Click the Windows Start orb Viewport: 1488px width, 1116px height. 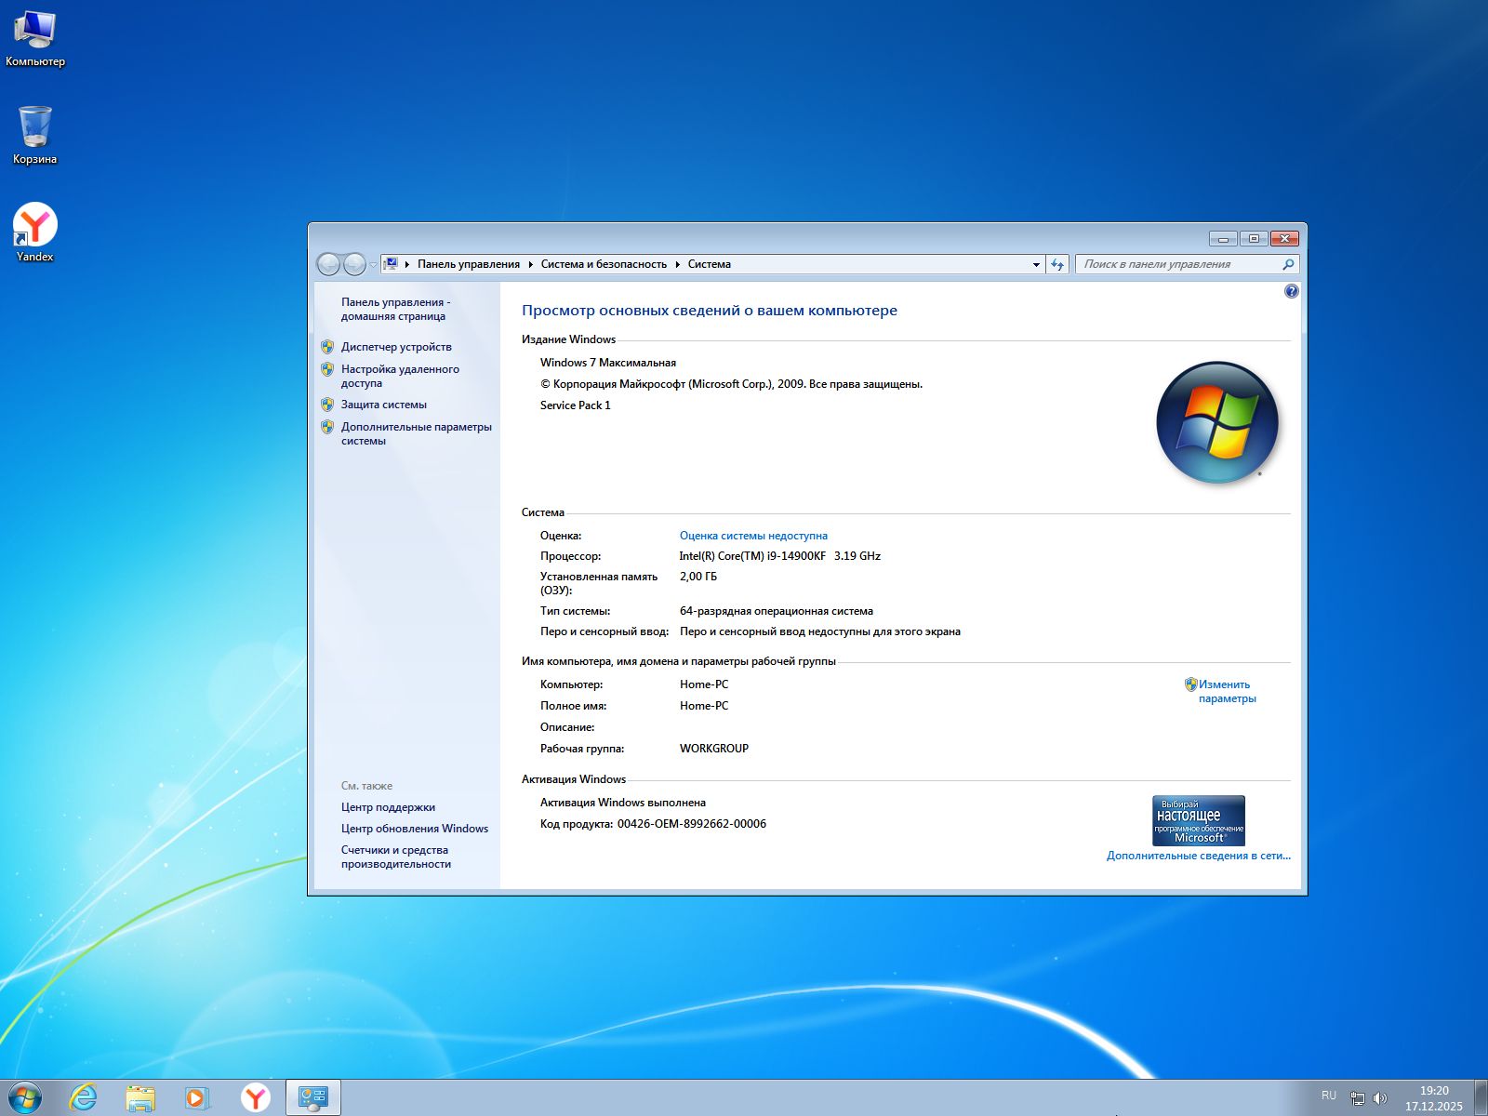pos(24,1097)
